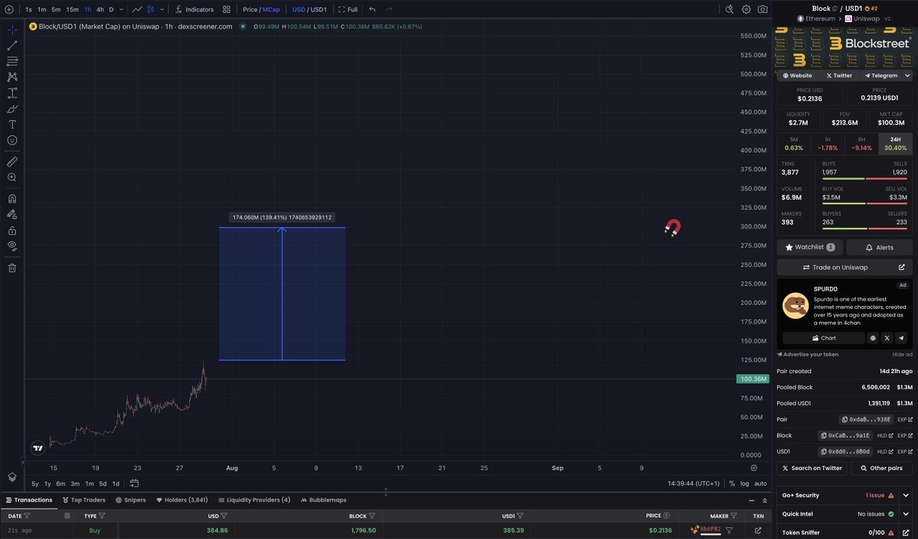Viewport: 918px width, 539px height.
Task: Open the object tree layers icon
Action: coord(12,477)
